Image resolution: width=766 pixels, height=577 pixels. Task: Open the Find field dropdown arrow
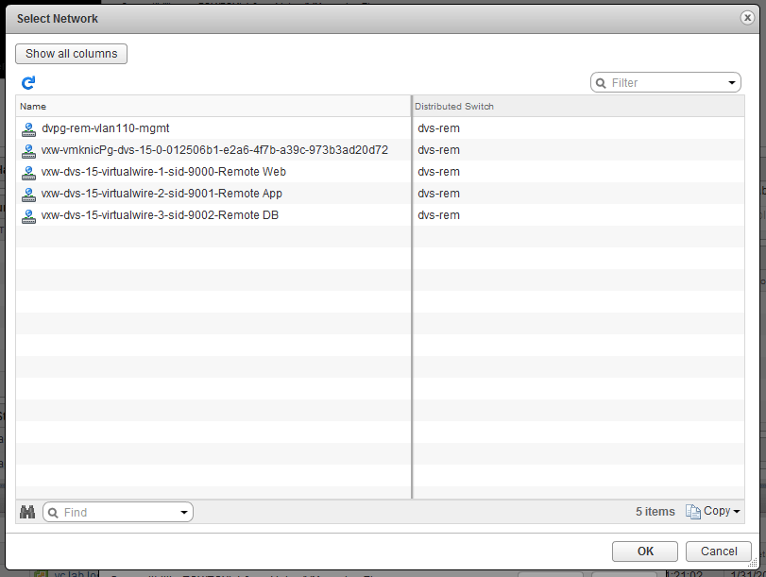click(x=184, y=513)
